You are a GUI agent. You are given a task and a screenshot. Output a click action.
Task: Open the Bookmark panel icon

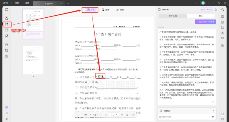tap(7, 113)
